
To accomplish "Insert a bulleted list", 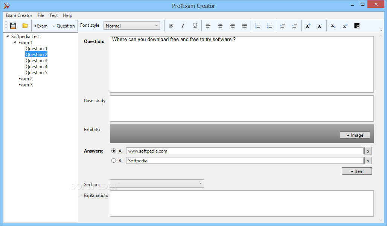I will click(270, 26).
